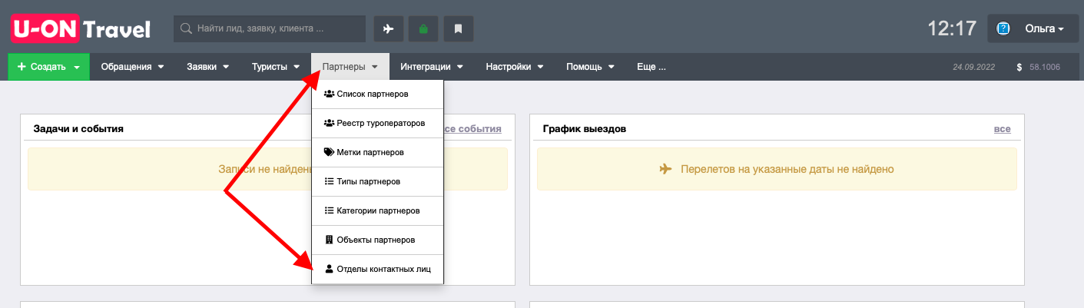Expand the Обращения menu
This screenshot has height=308, width=1084.
pyautogui.click(x=133, y=67)
